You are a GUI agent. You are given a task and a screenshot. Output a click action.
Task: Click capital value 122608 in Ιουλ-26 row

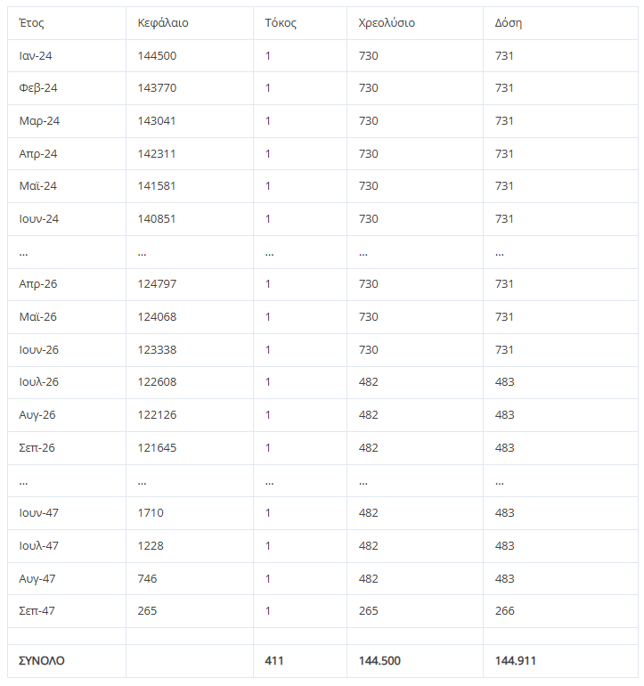pyautogui.click(x=157, y=382)
